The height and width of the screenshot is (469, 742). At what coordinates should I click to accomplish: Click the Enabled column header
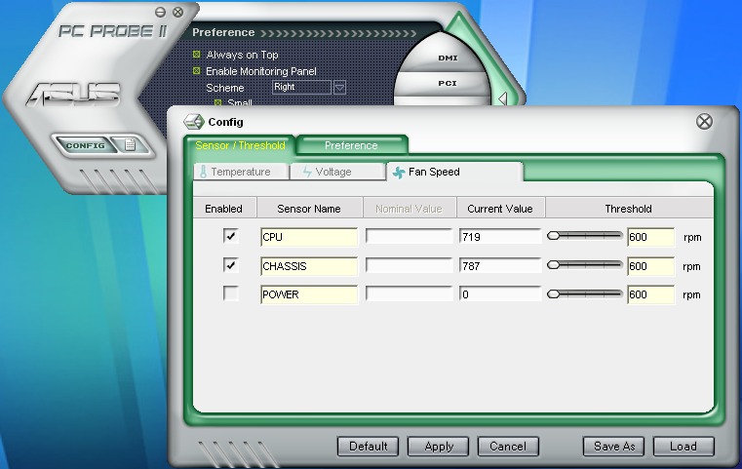coord(224,209)
